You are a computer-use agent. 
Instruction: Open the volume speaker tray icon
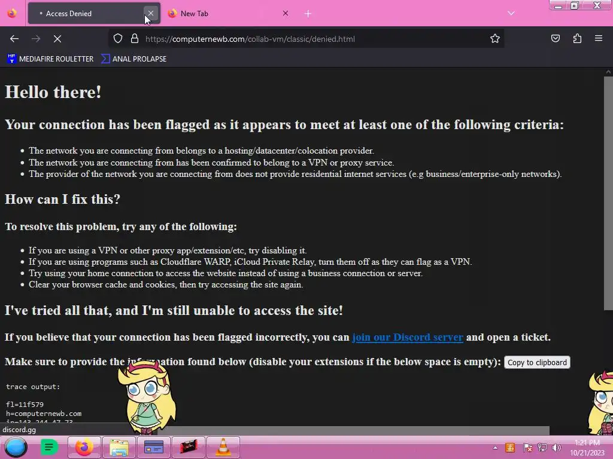tap(557, 448)
